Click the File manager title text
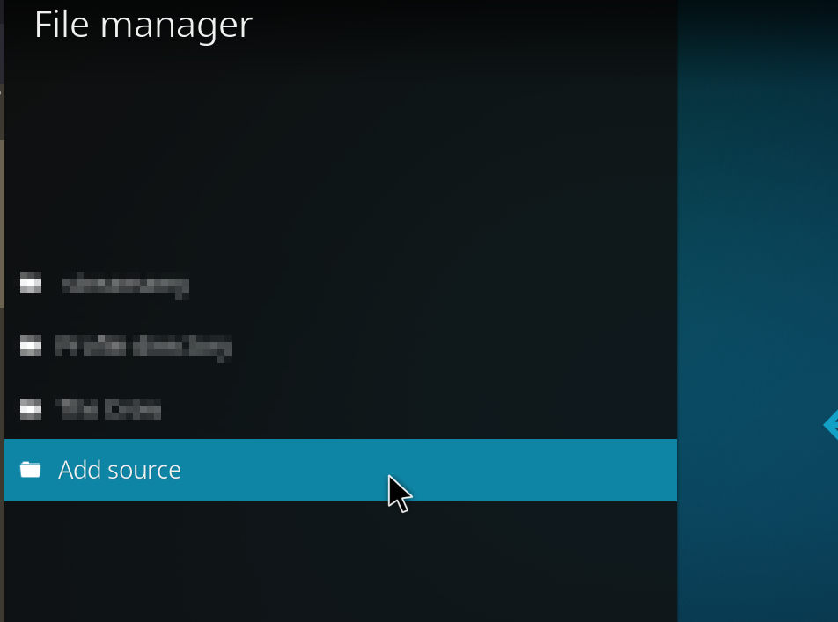 point(143,25)
